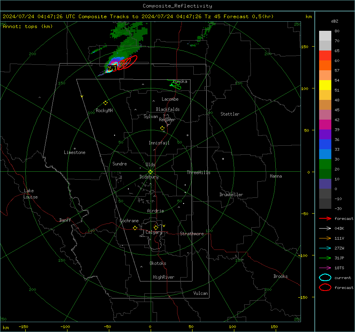Click the Innisfail label
Screen dimensions: 355x332
coord(159,143)
